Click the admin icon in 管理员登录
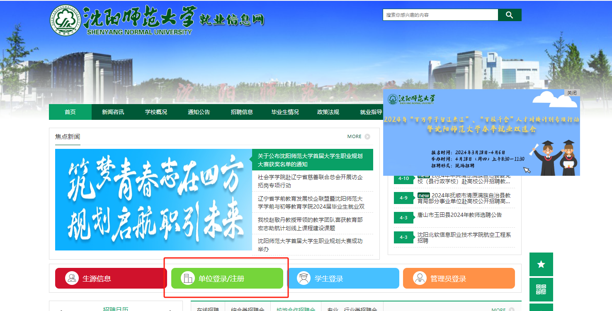The height and width of the screenshot is (311, 612). pos(420,278)
